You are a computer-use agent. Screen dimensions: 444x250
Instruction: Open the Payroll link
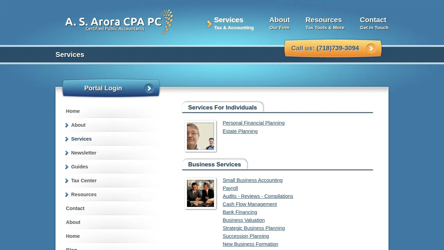(x=230, y=188)
